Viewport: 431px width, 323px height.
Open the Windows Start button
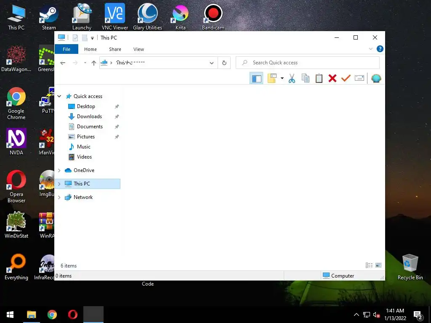click(x=10, y=315)
